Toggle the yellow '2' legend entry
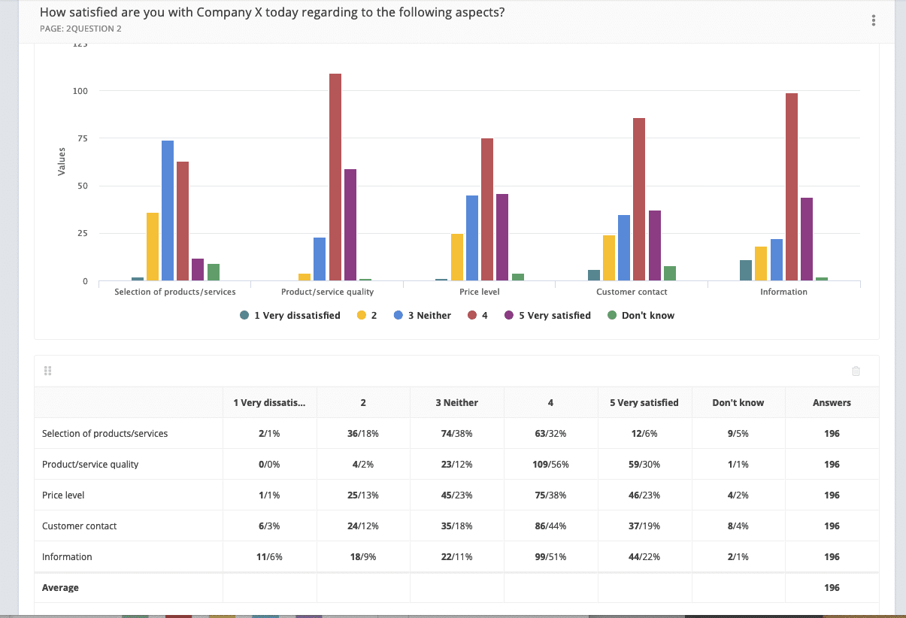Screen dimensions: 906x618 pyautogui.click(x=366, y=315)
